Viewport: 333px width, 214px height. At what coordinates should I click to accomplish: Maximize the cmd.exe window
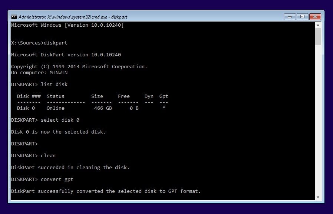[303, 17]
